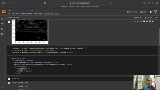Image resolution: width=160 pixels, height=90 pixels.
Task: Show Safari tab overview
Action: (x=157, y=3)
